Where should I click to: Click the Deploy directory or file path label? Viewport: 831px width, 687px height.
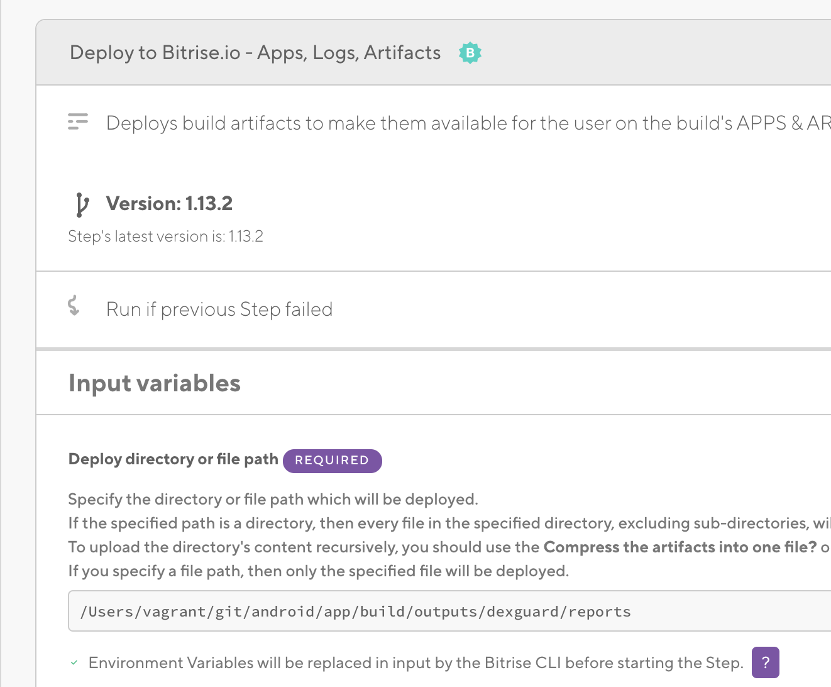(173, 459)
